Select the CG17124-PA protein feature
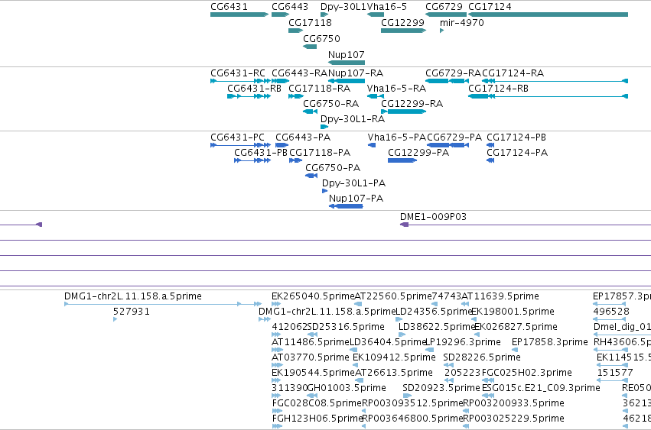Viewport: 651px width, 430px height. coord(490,160)
